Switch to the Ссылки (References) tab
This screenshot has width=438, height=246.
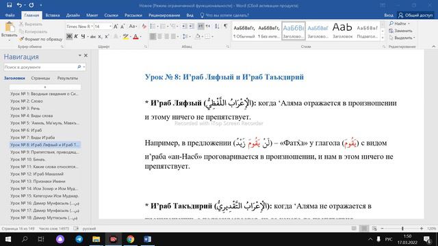111,15
